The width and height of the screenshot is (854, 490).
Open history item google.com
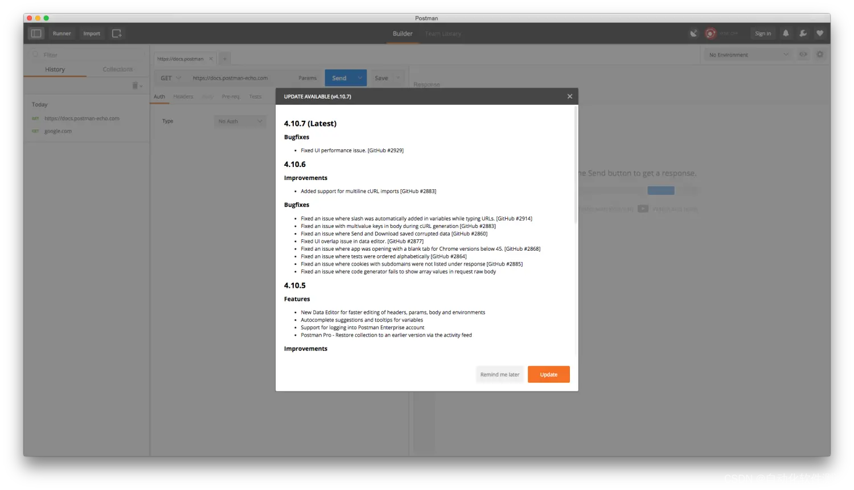(58, 131)
